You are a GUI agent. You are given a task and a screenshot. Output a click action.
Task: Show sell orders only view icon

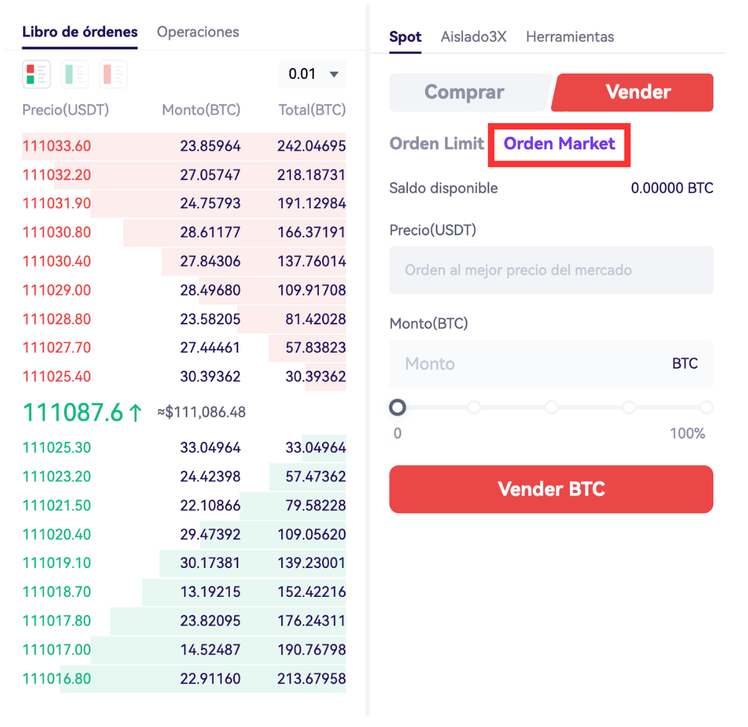(113, 74)
